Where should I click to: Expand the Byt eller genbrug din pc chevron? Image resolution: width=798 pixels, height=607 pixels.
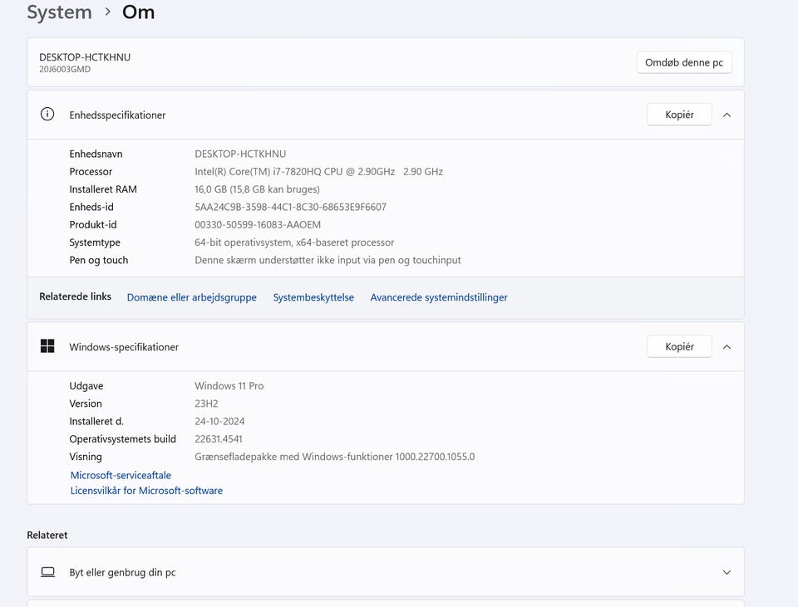727,572
